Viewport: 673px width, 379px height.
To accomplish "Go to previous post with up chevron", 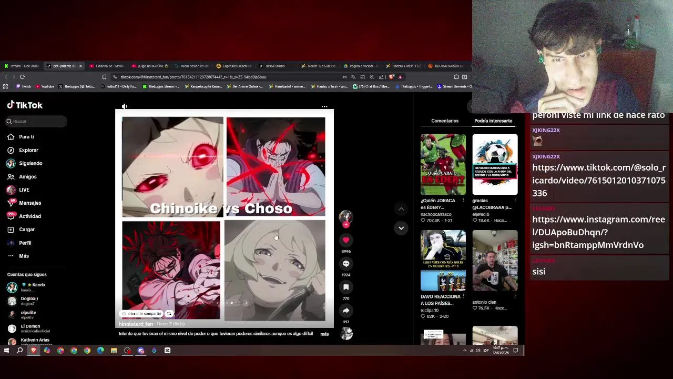I will [401, 209].
